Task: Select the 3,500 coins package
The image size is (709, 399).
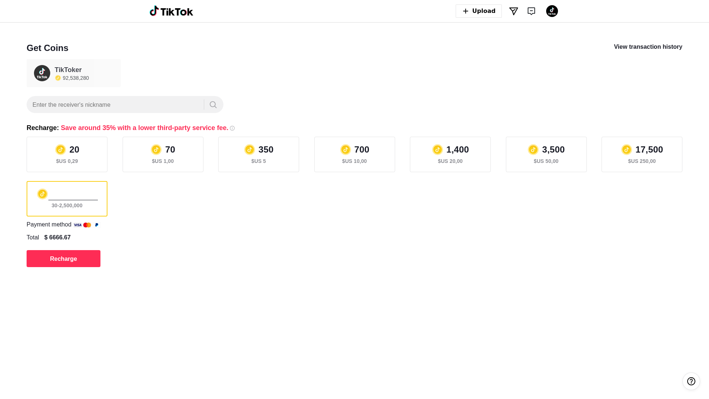Action: point(546,154)
